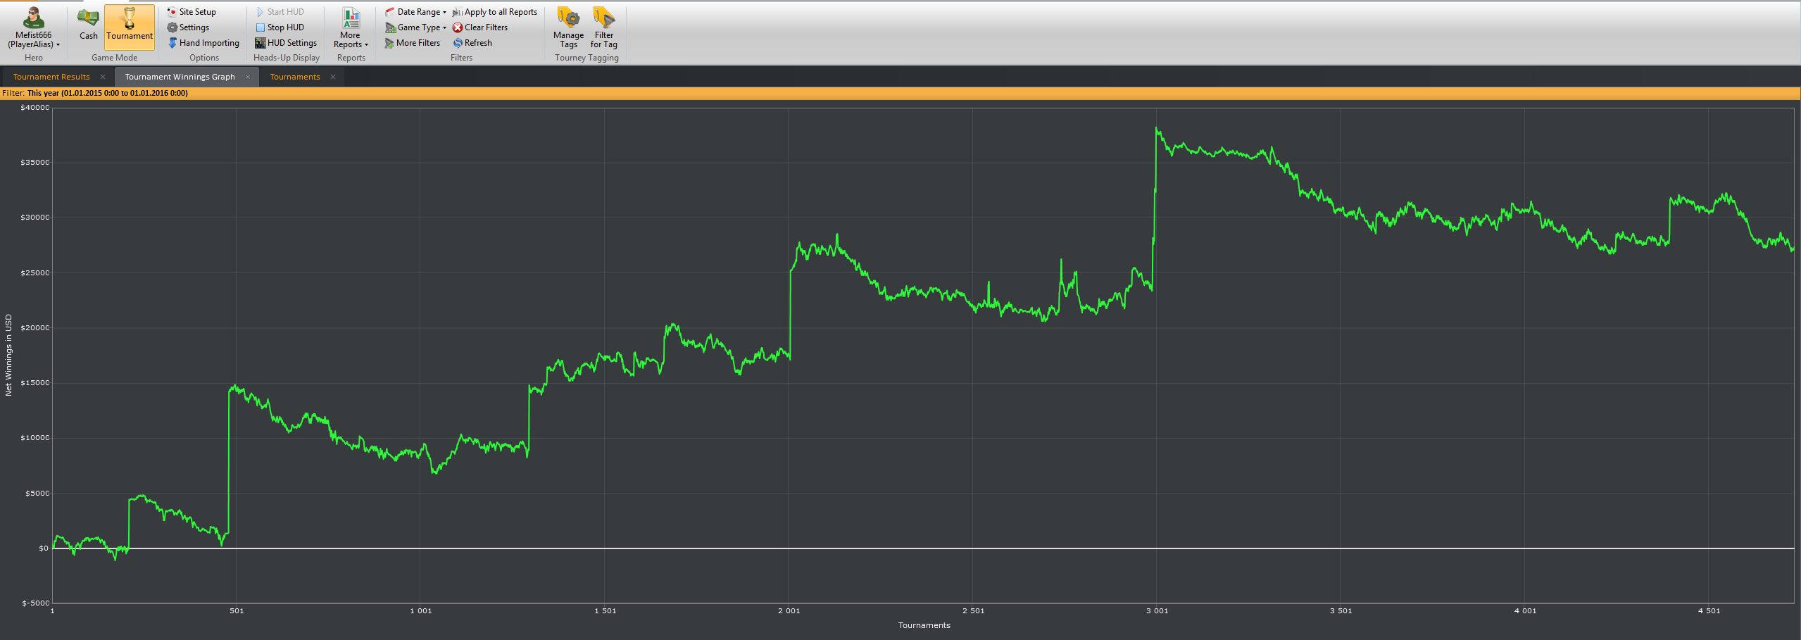Click Stop HUD
Viewport: 1801px width, 640px height.
[280, 27]
